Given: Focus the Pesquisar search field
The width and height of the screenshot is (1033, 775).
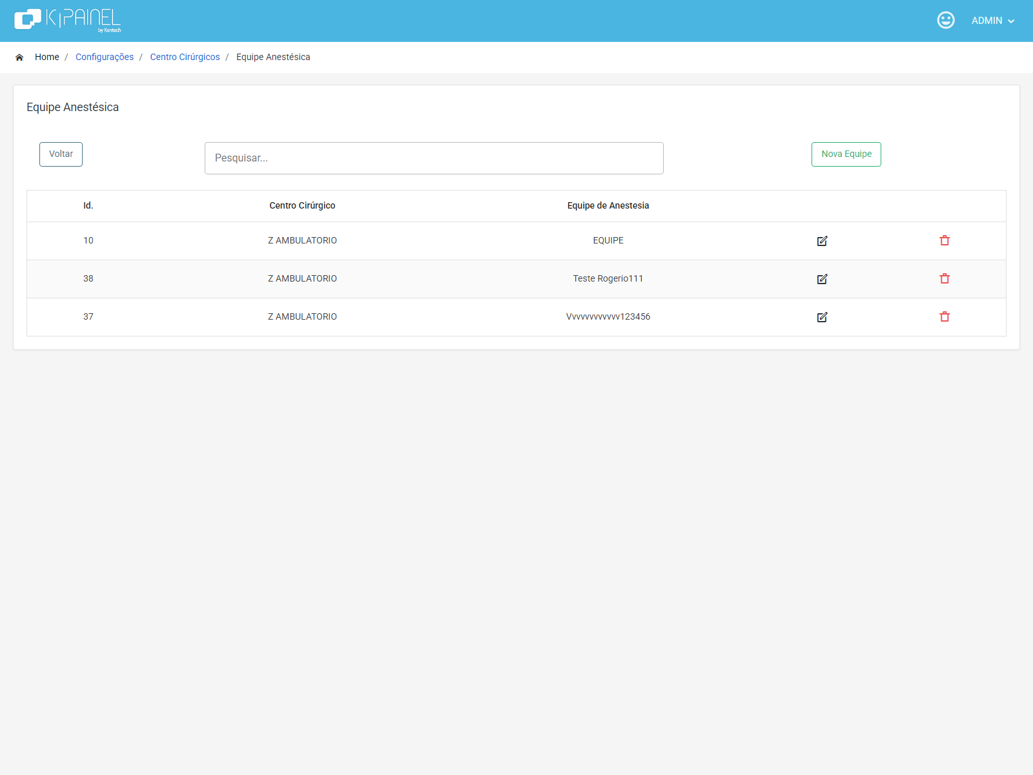Looking at the screenshot, I should click(434, 158).
